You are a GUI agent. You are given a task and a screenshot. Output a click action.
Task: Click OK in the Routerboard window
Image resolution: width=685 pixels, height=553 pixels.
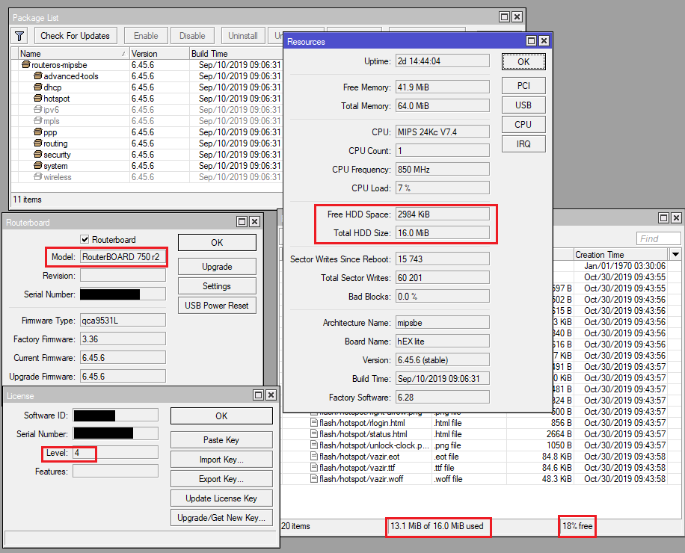click(217, 243)
